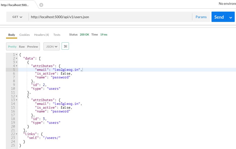This screenshot has width=236, height=149.
Task: Switch to the Body tab
Action: click(x=12, y=35)
